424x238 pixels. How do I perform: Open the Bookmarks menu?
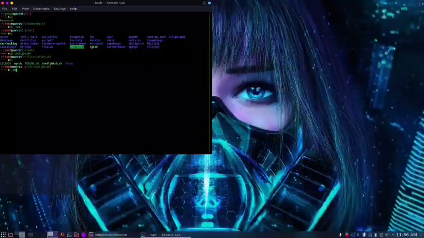[x=41, y=8]
